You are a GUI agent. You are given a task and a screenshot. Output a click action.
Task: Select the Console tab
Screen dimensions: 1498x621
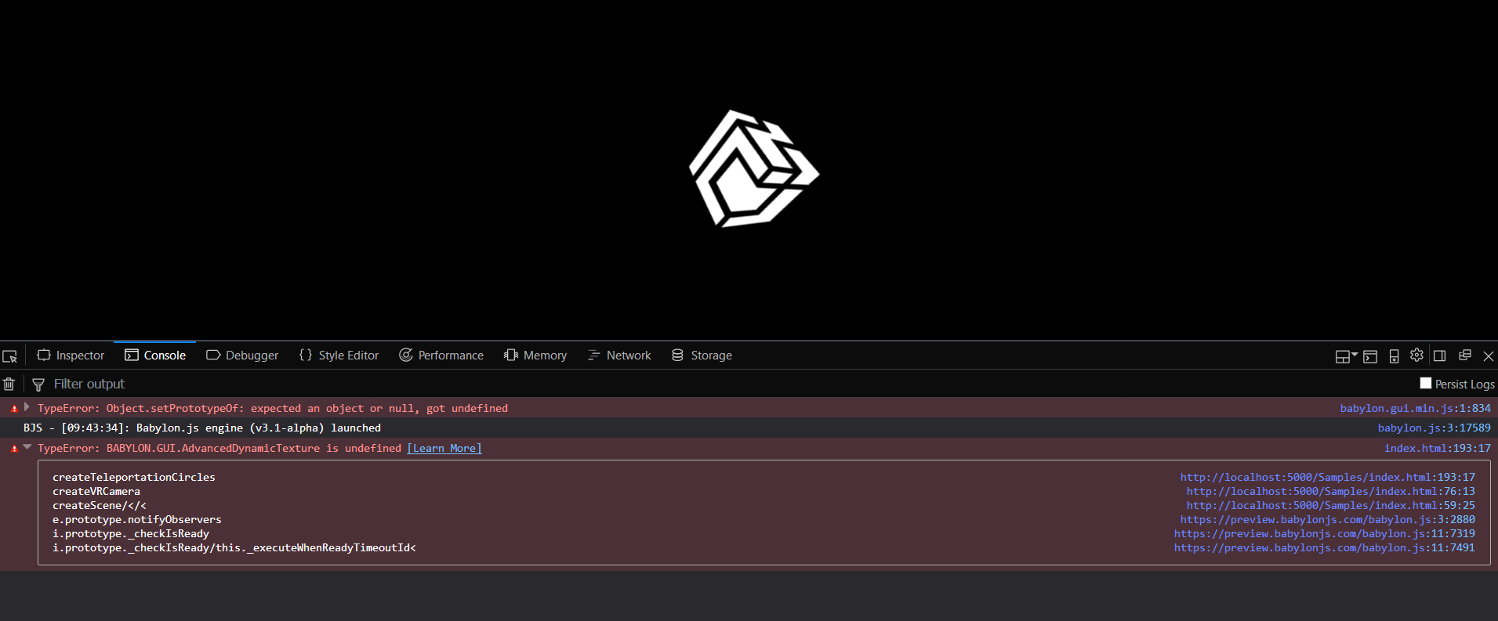coord(155,356)
